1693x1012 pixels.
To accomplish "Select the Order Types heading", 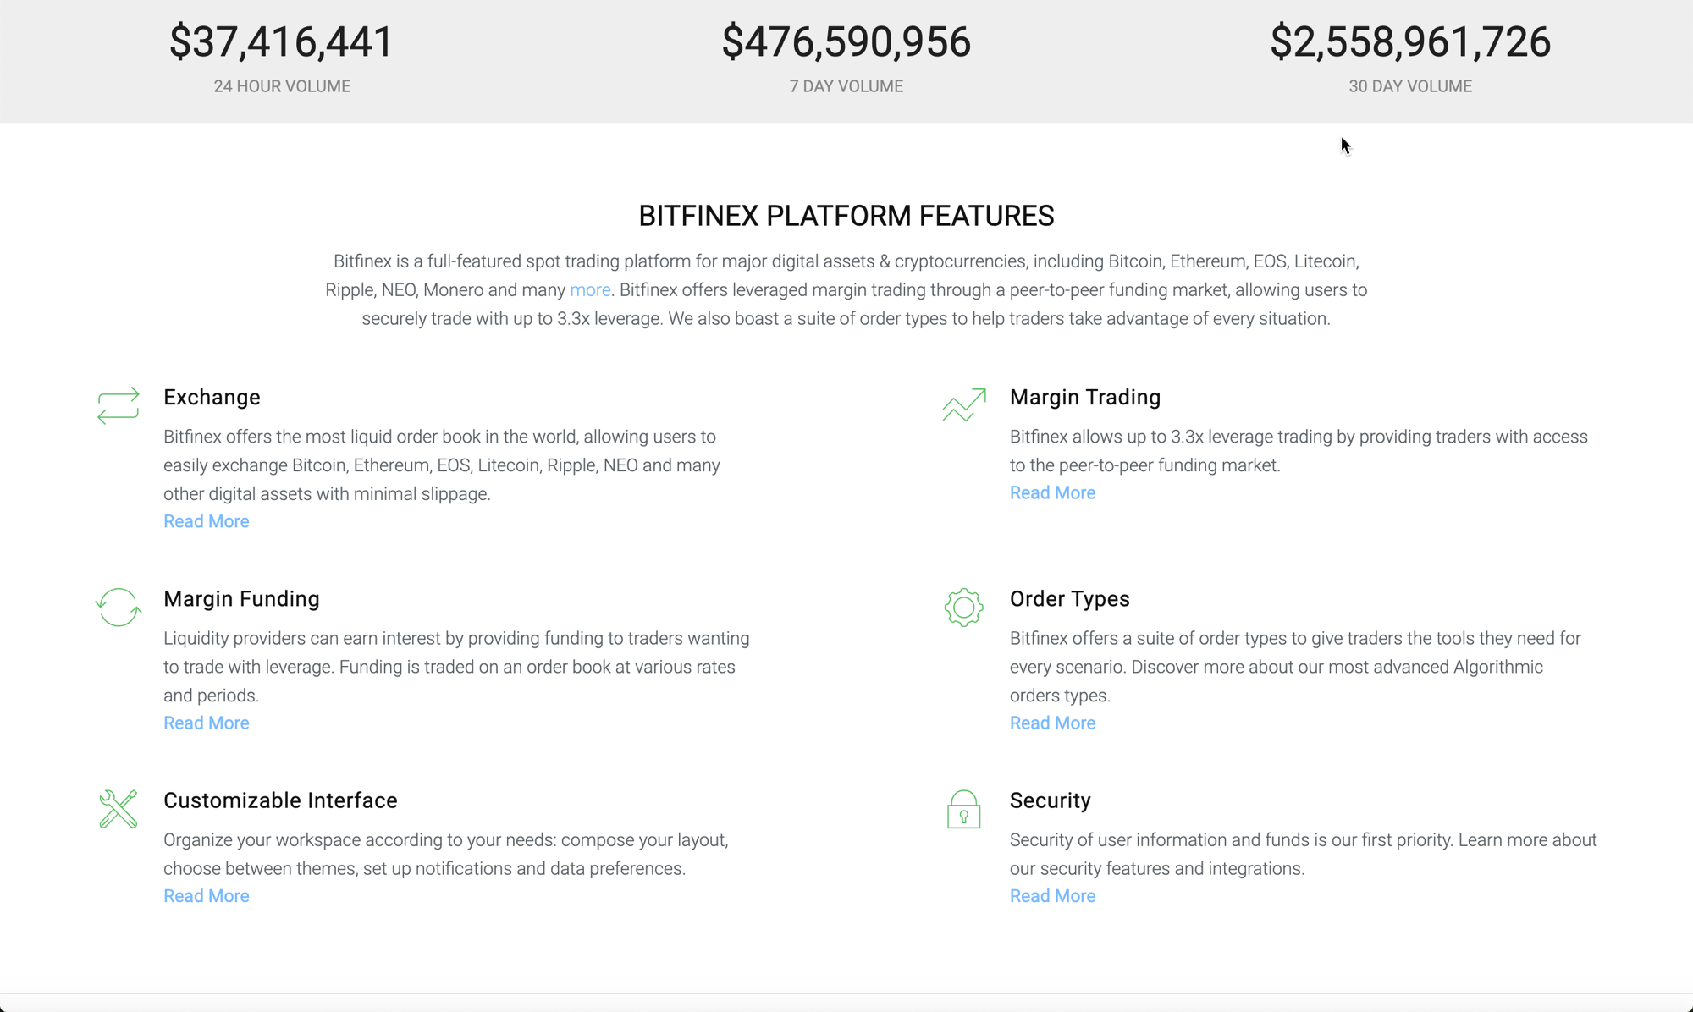I will pyautogui.click(x=1069, y=598).
